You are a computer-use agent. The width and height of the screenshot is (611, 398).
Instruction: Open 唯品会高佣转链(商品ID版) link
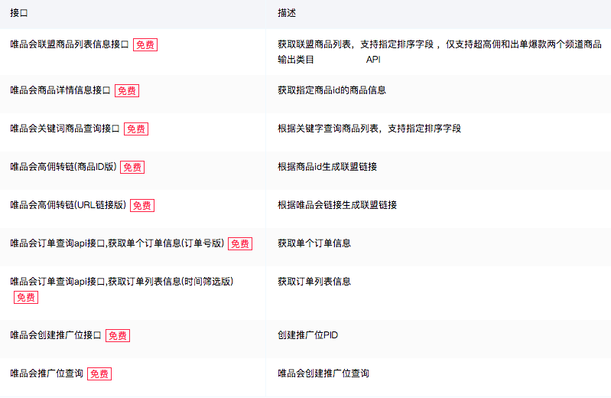point(63,167)
